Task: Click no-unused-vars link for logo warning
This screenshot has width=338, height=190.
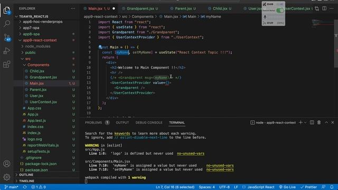Action: click(x=191, y=154)
